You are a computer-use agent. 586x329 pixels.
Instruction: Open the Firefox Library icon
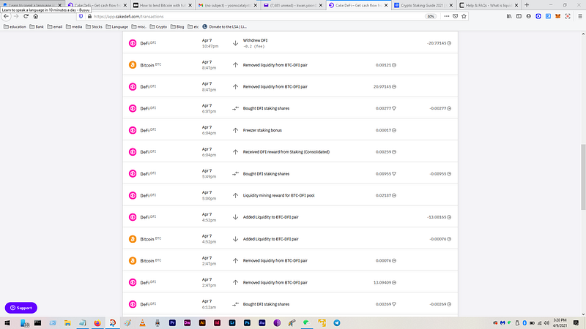click(509, 16)
